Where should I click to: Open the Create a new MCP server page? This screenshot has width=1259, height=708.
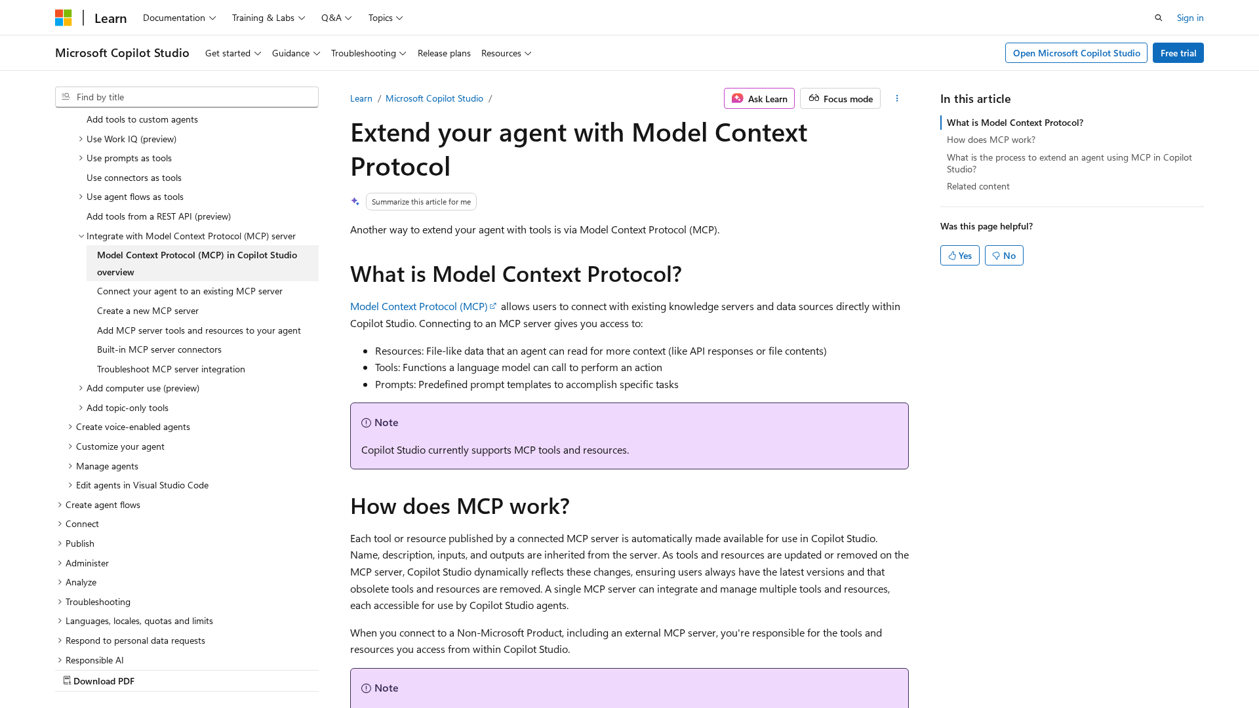point(148,311)
